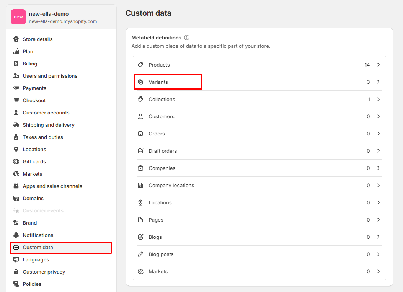Open Company locations metafield definitions

171,185
